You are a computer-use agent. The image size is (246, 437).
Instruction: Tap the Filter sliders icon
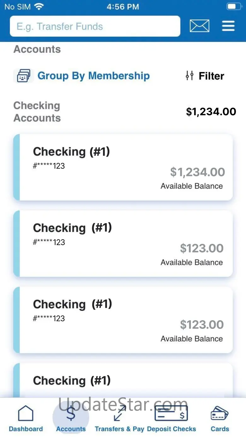pos(190,76)
